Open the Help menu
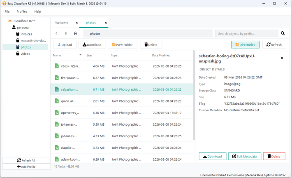Screen dimensions: 292x178 [37, 12]
